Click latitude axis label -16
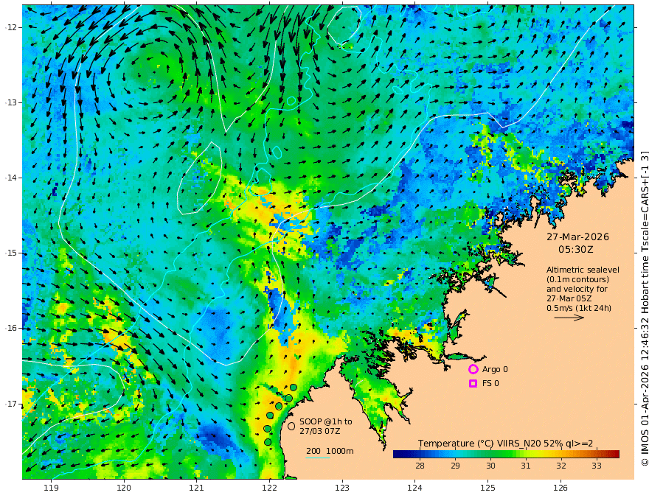 11,328
